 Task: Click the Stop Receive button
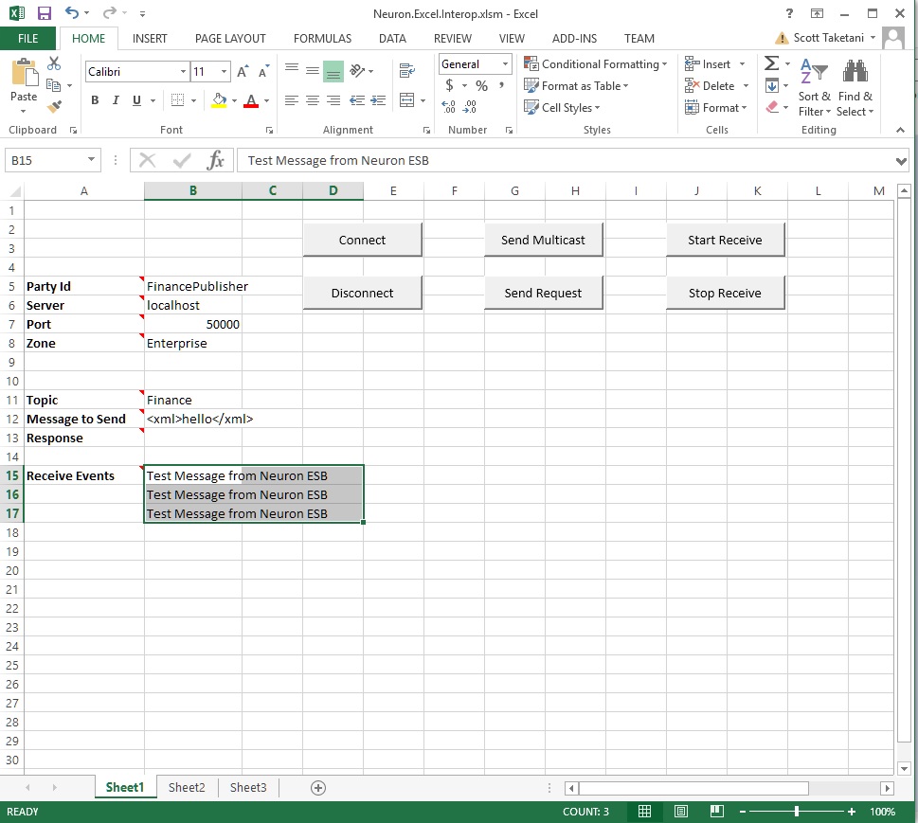coord(725,293)
